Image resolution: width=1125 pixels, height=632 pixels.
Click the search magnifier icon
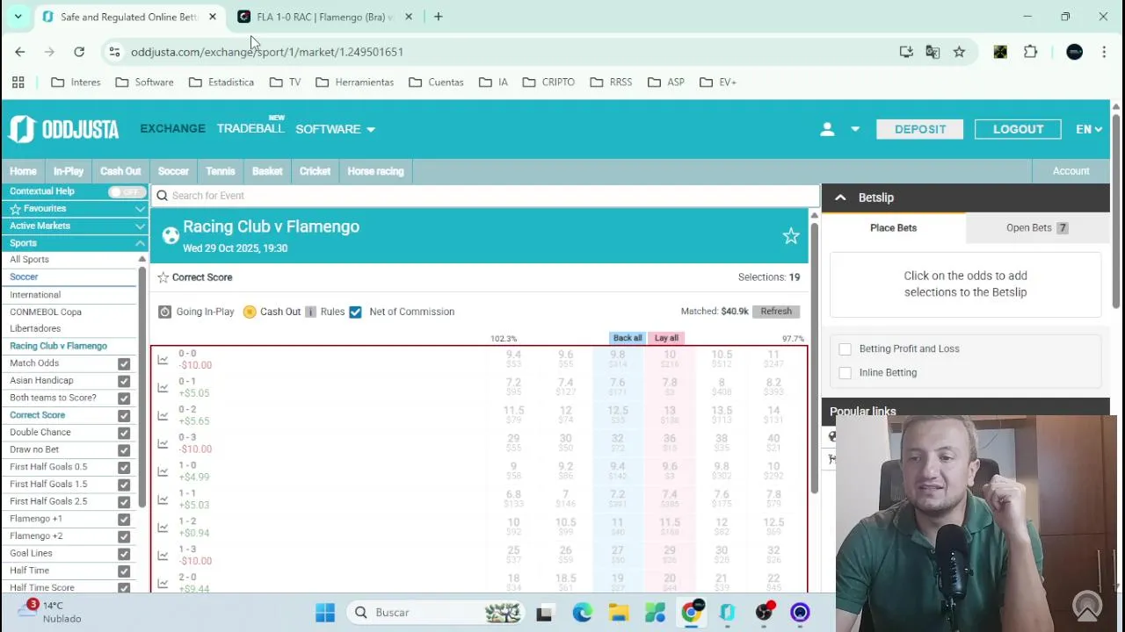[162, 196]
